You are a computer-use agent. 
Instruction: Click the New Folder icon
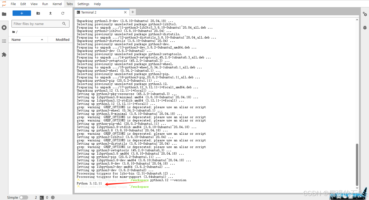(38, 13)
